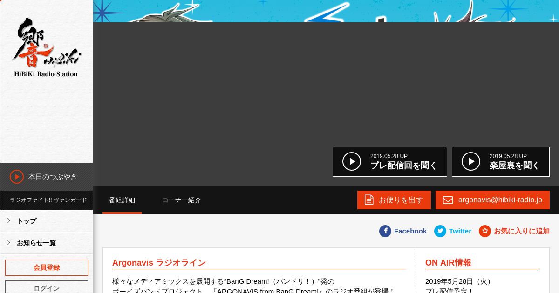Open the HiBiKi Radio Station logo
The width and height of the screenshot is (559, 293).
[46, 47]
